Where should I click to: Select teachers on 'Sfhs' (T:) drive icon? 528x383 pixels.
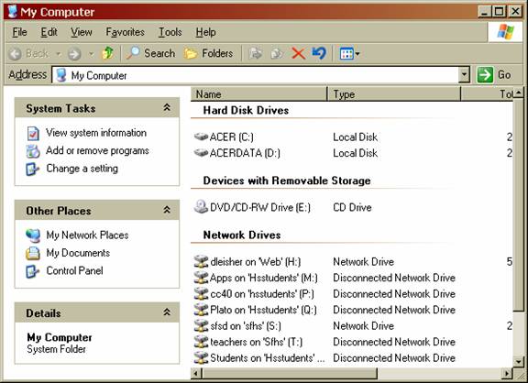click(201, 342)
